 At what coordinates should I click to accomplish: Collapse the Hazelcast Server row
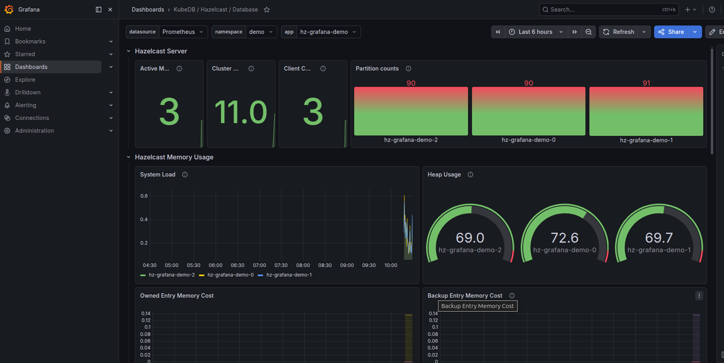[x=129, y=51]
